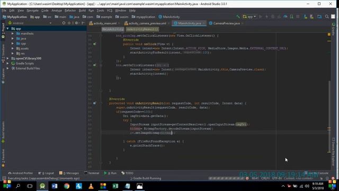Click the Hide project panel icon
The height and width of the screenshot is (191, 339).
(x=83, y=23)
